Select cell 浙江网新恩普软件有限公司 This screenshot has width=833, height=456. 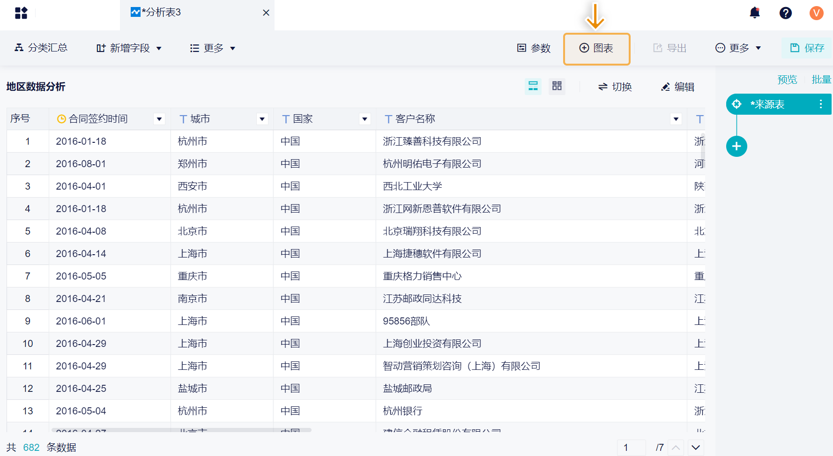pos(531,209)
